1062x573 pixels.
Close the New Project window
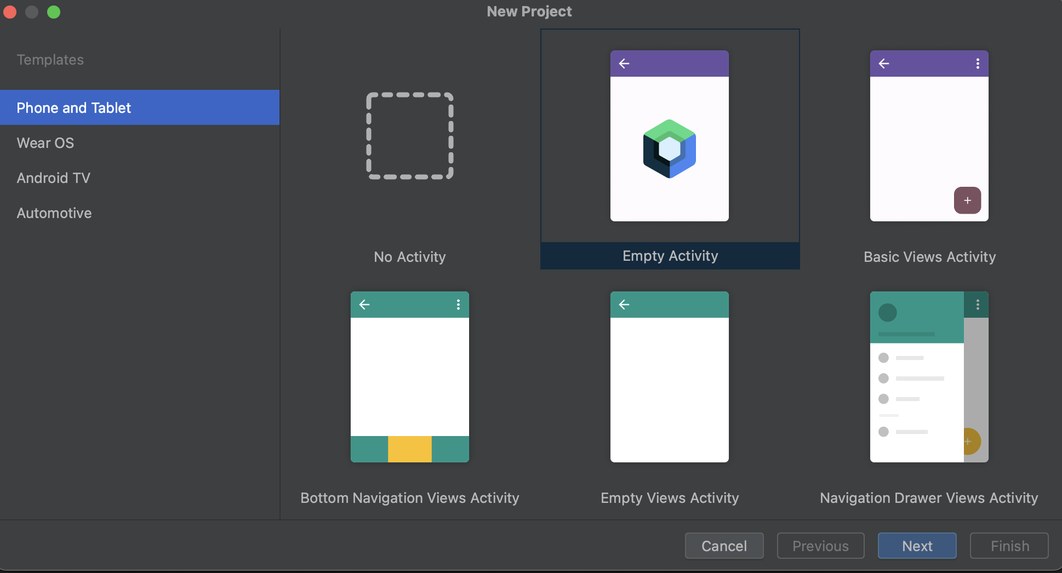click(10, 12)
